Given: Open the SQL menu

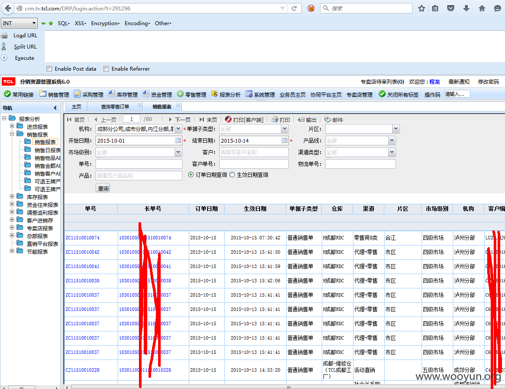Looking at the screenshot, I should click(64, 23).
